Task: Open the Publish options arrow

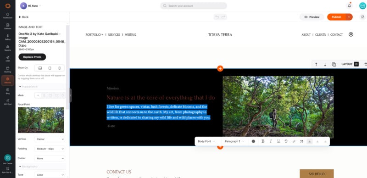Action: (x=349, y=17)
